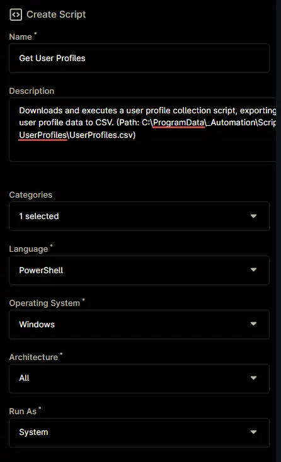Click the Description label
281x462 pixels.
coord(32,91)
